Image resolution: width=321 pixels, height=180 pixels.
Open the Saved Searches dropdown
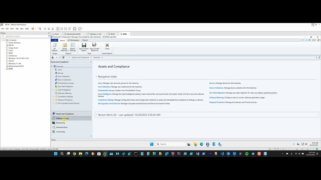tap(65, 47)
